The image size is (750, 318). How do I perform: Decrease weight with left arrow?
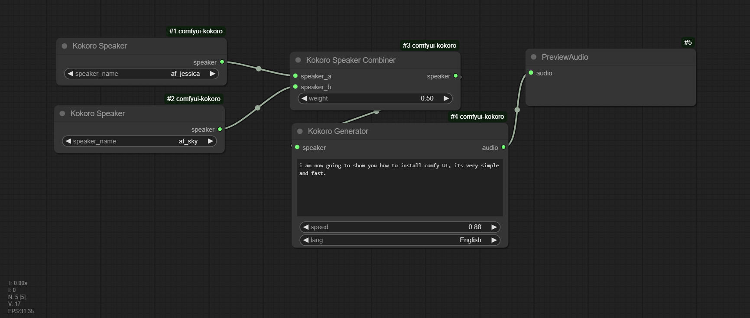click(304, 98)
